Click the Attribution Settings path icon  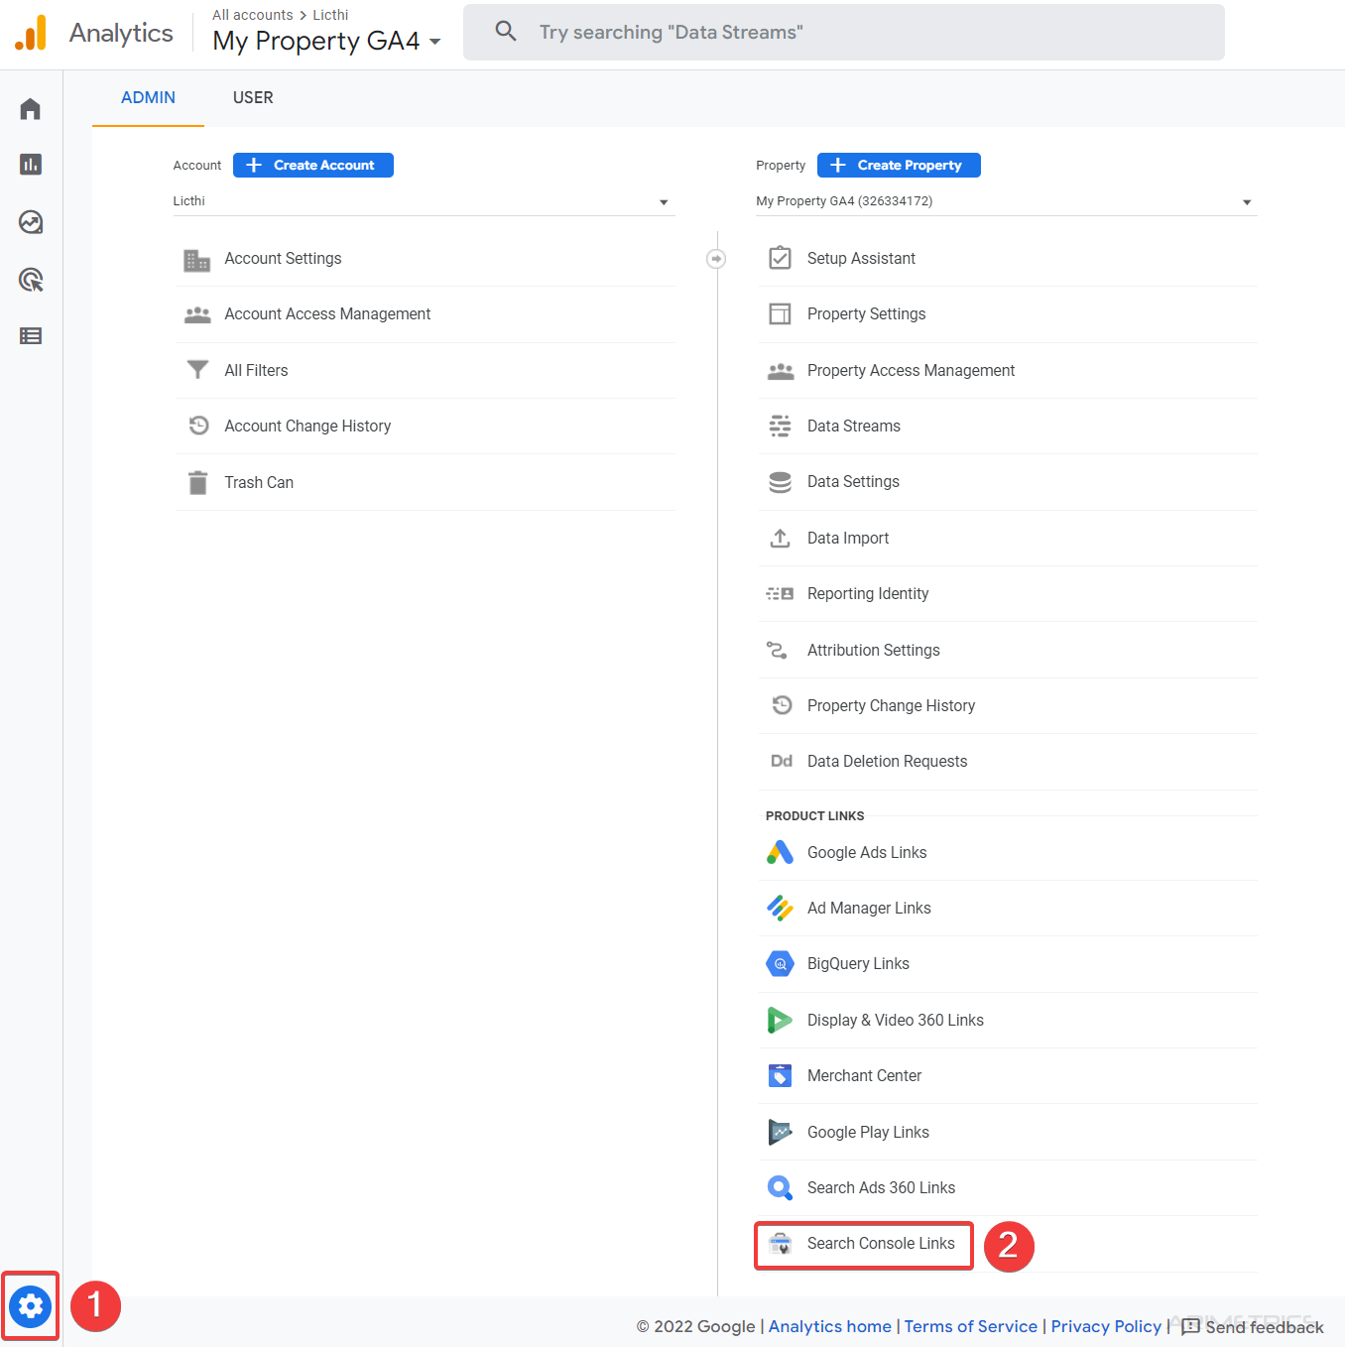click(x=777, y=651)
